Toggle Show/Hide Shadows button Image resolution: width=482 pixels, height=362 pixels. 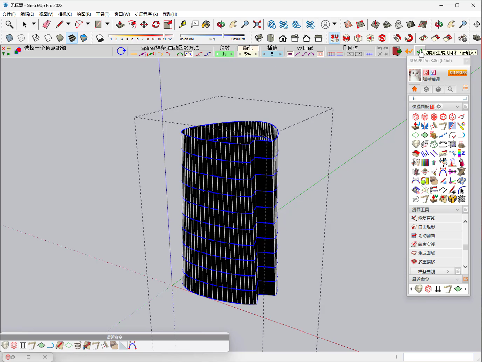tap(100, 38)
